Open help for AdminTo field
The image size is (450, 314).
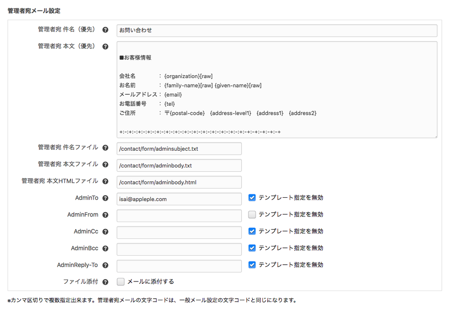[105, 198]
